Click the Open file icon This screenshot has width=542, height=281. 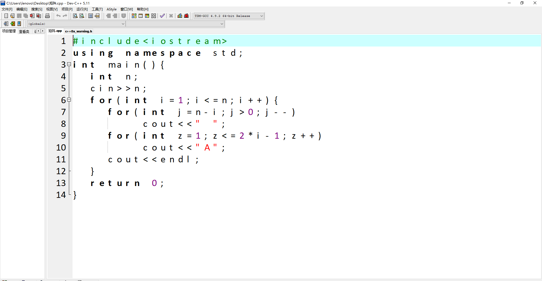click(12, 16)
